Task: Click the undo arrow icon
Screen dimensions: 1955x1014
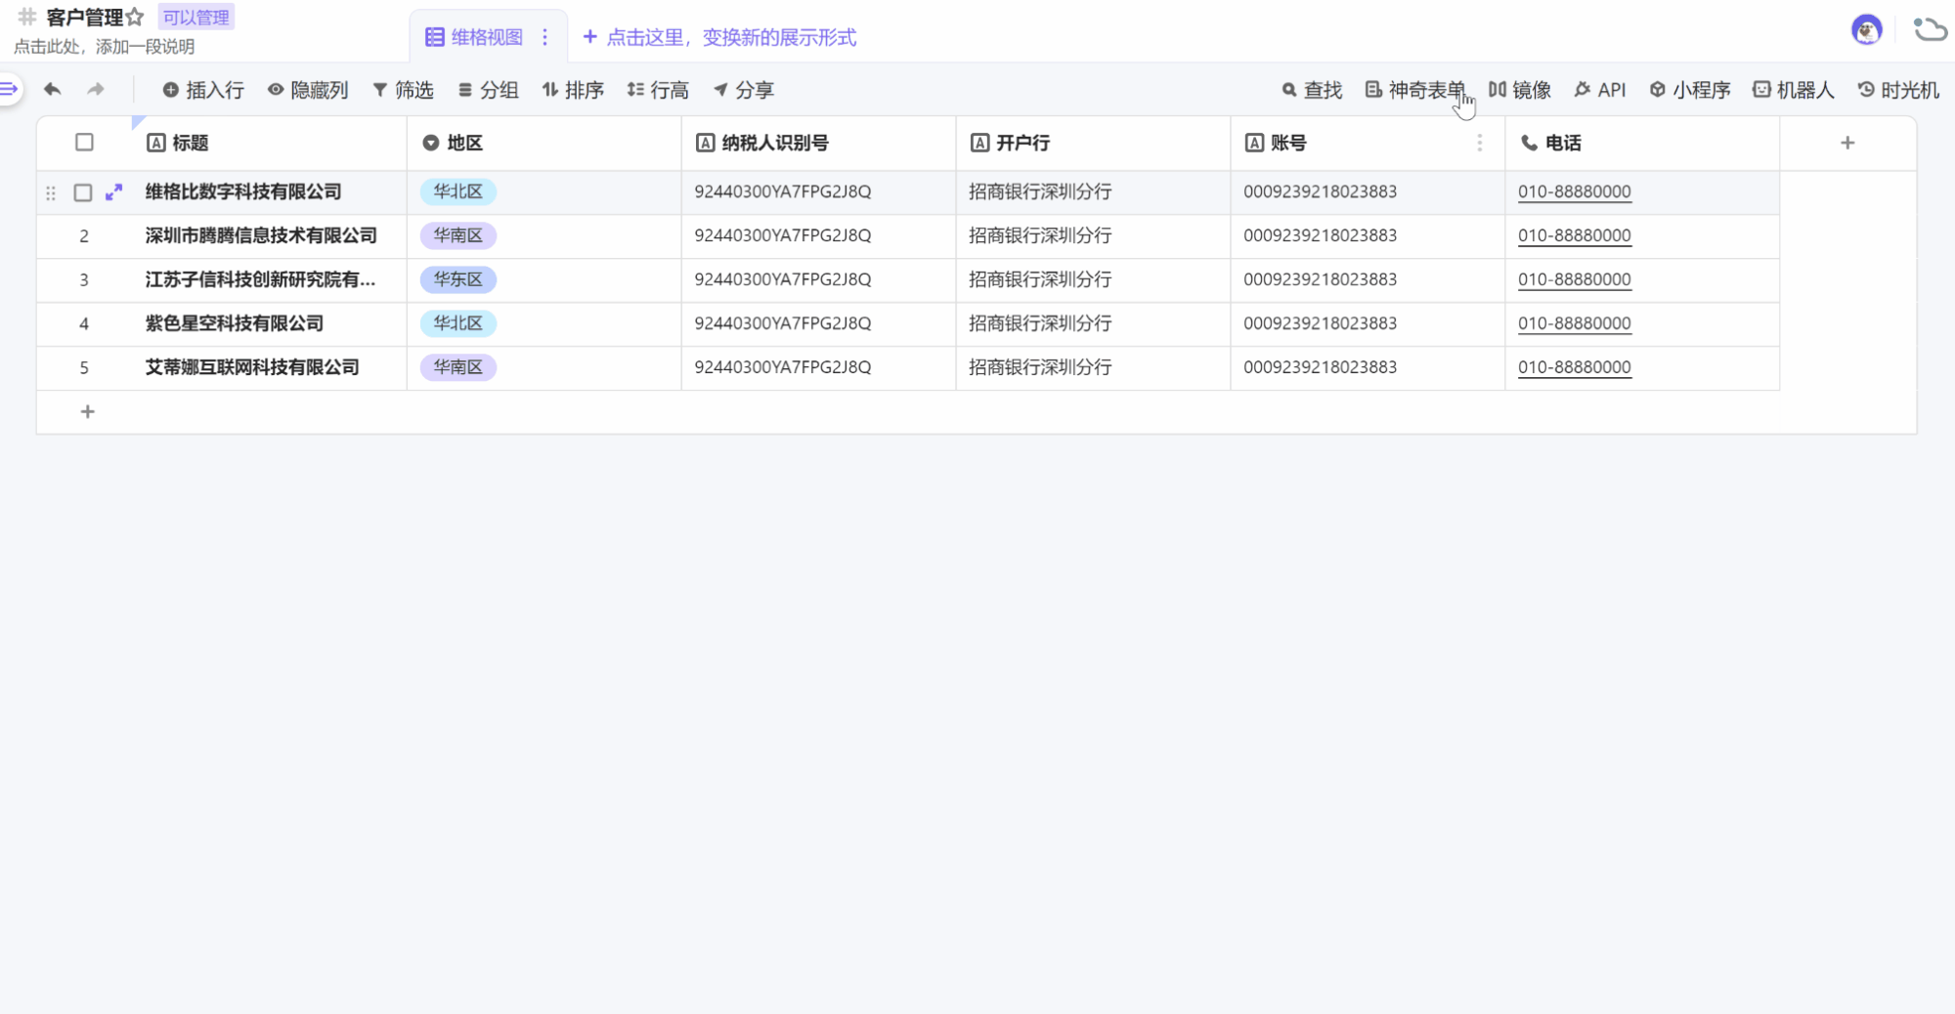Action: coord(53,90)
